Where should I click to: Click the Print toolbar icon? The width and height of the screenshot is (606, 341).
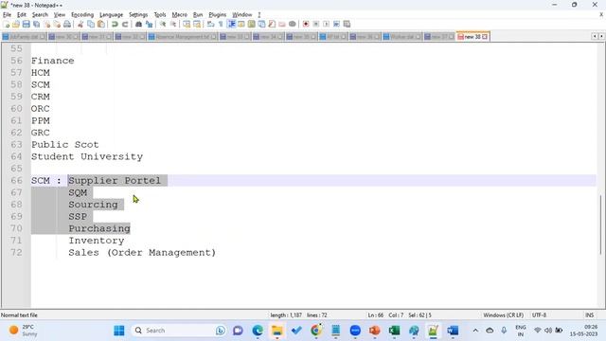point(67,24)
